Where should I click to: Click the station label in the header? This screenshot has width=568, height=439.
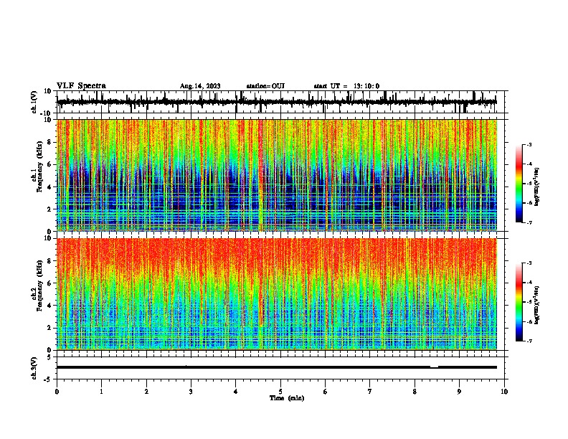[x=265, y=86]
